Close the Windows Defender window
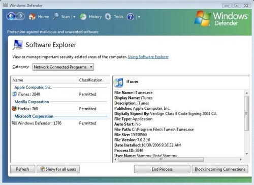 coord(246,6)
